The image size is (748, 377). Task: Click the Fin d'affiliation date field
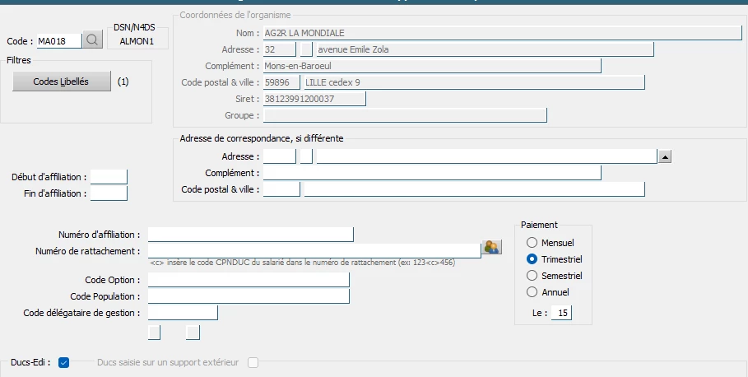(x=109, y=193)
